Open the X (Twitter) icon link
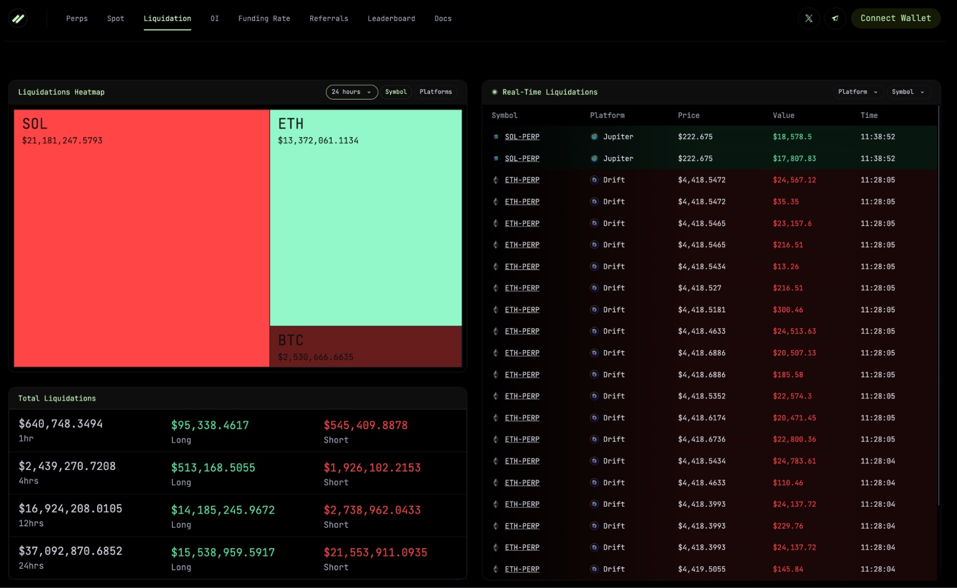This screenshot has height=588, width=957. tap(809, 19)
